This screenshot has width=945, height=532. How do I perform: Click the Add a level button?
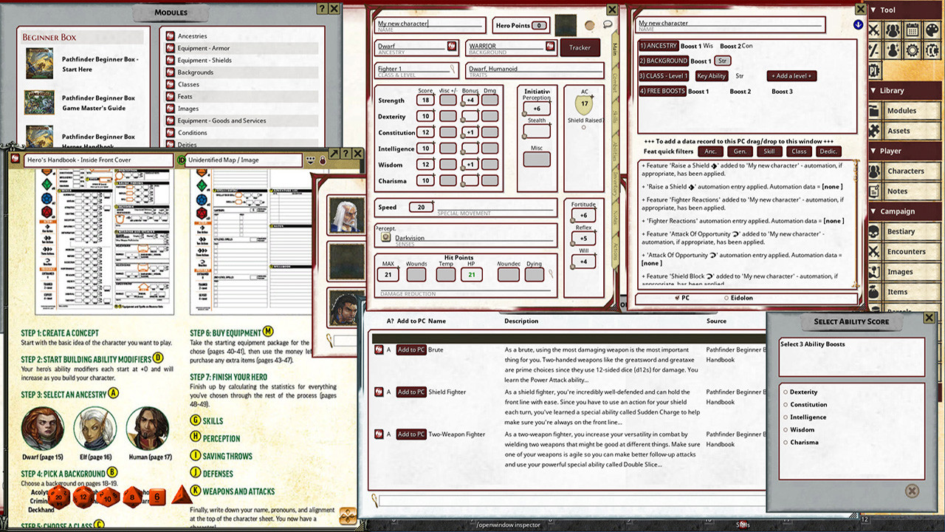point(792,76)
